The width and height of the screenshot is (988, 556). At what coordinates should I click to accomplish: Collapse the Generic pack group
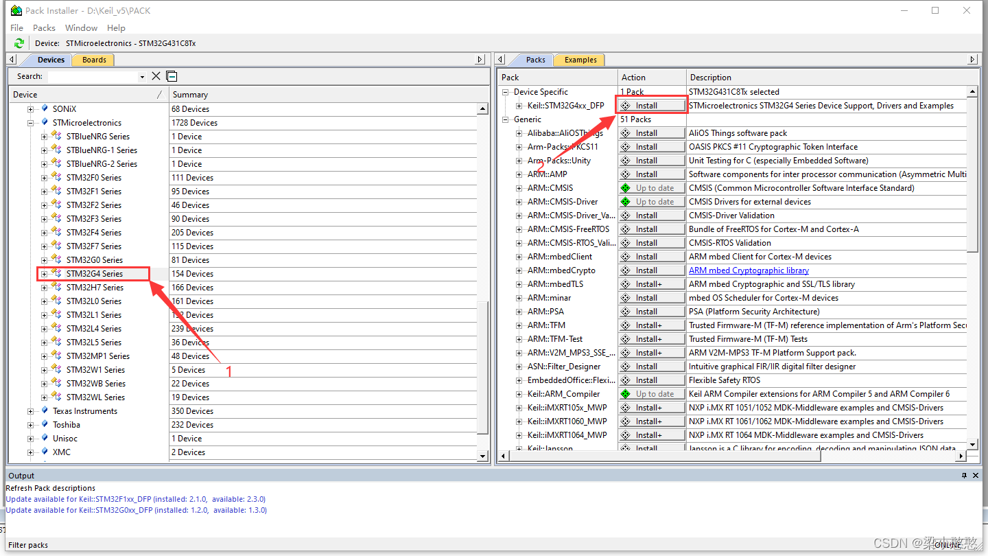pyautogui.click(x=506, y=119)
